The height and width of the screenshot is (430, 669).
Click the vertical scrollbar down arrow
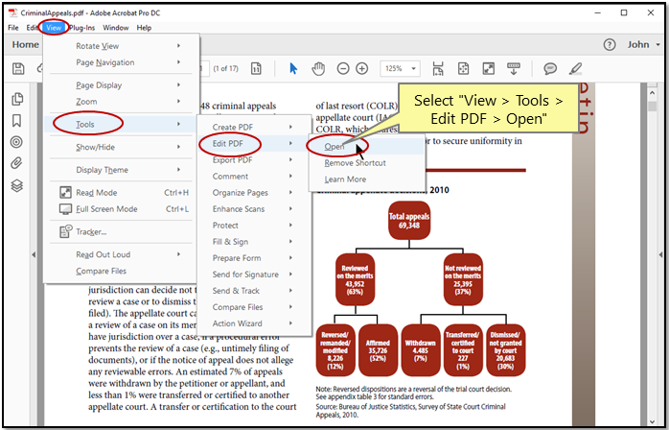[x=652, y=422]
